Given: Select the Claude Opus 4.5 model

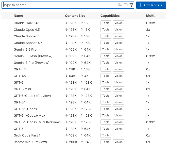Looking at the screenshot, I should (x=27, y=29).
